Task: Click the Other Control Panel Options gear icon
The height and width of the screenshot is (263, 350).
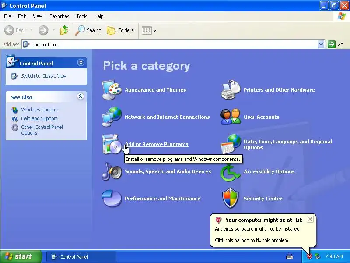Action: (15, 128)
